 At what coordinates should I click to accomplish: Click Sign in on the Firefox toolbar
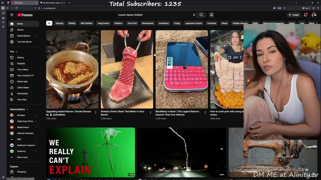[x=306, y=8]
